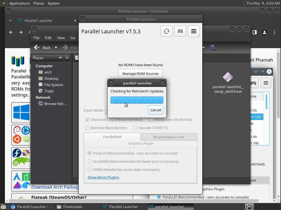Image resolution: width=281 pixels, height=210 pixels.
Task: Open the Chromium tab search chevron
Action: click(x=10, y=21)
